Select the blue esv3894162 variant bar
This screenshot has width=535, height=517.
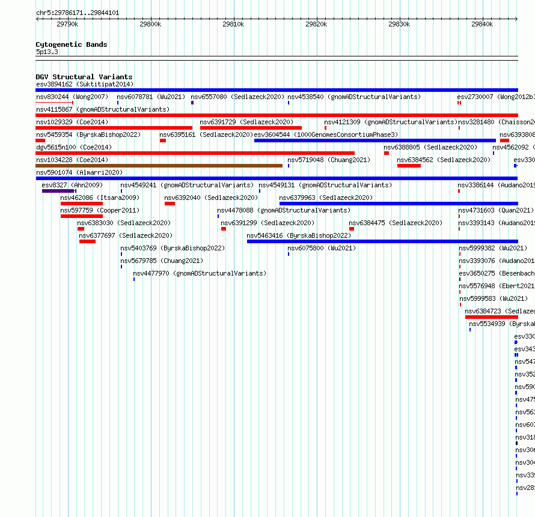[277, 90]
